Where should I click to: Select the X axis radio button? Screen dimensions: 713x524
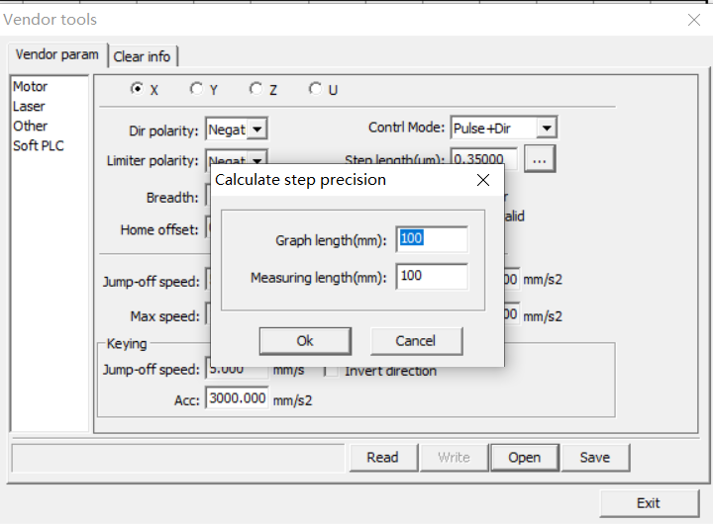point(137,89)
